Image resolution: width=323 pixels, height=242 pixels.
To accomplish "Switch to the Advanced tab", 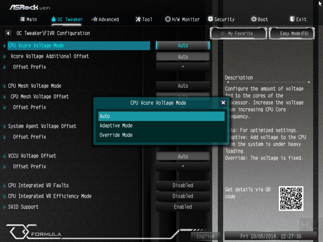I will (x=105, y=19).
